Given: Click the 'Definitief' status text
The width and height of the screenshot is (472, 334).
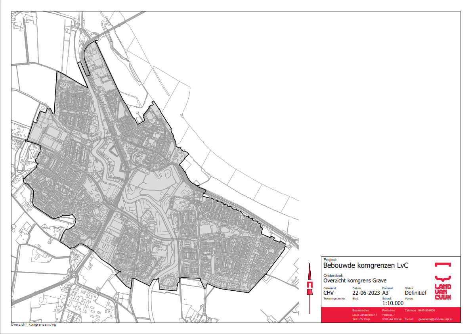Looking at the screenshot, I should [415, 293].
